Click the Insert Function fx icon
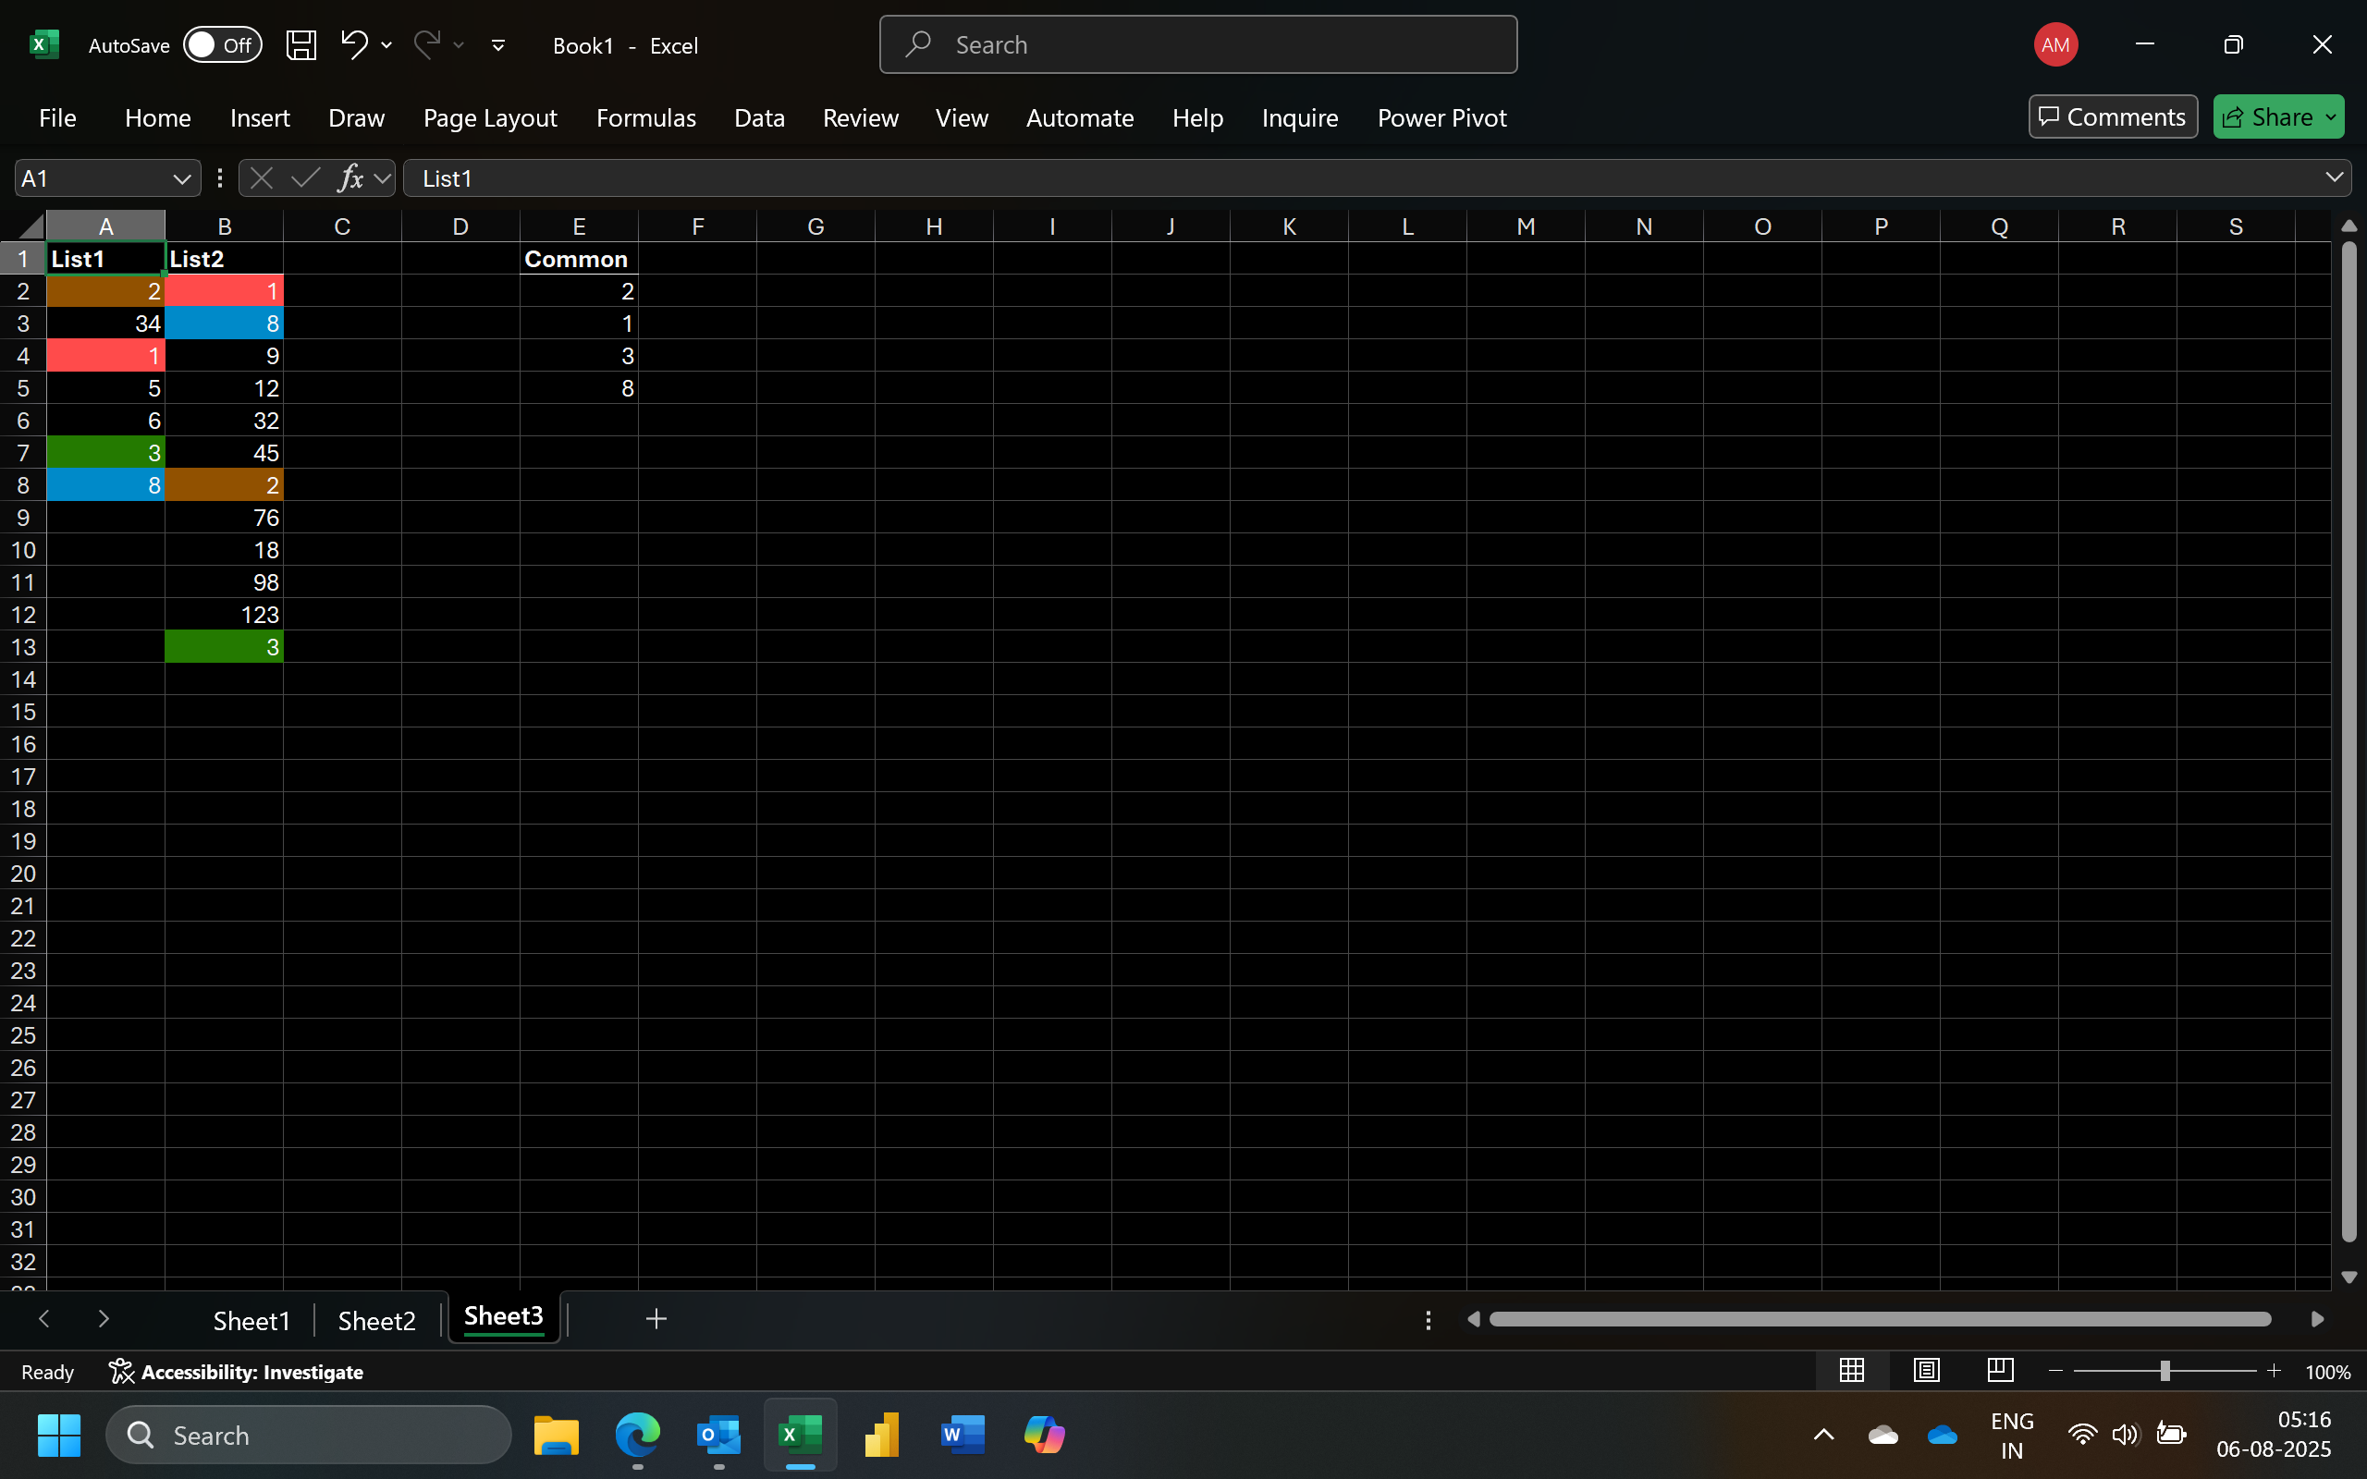This screenshot has height=1479, width=2367. [x=350, y=178]
